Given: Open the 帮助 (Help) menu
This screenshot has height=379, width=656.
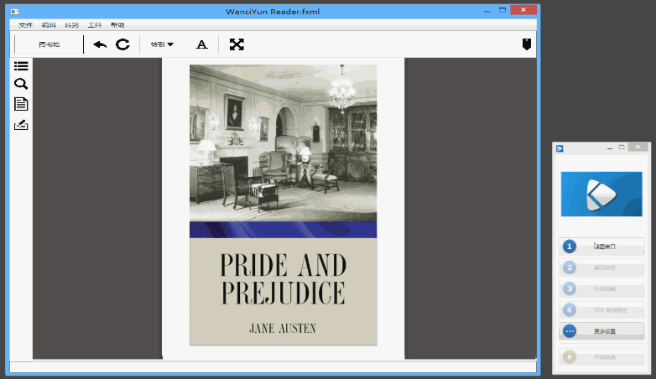Looking at the screenshot, I should tap(117, 25).
